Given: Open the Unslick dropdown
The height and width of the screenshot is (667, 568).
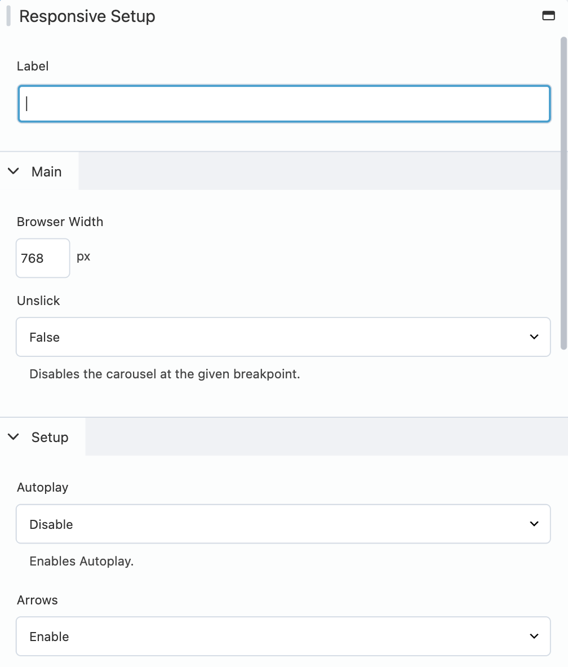Looking at the screenshot, I should [x=283, y=337].
